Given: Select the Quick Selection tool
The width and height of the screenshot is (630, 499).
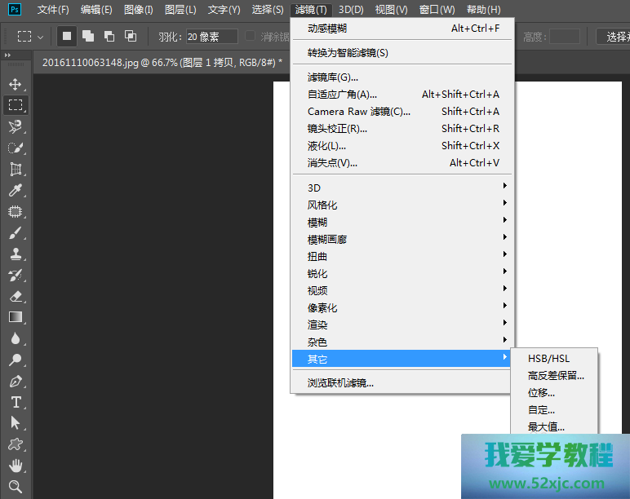Looking at the screenshot, I should (x=15, y=148).
